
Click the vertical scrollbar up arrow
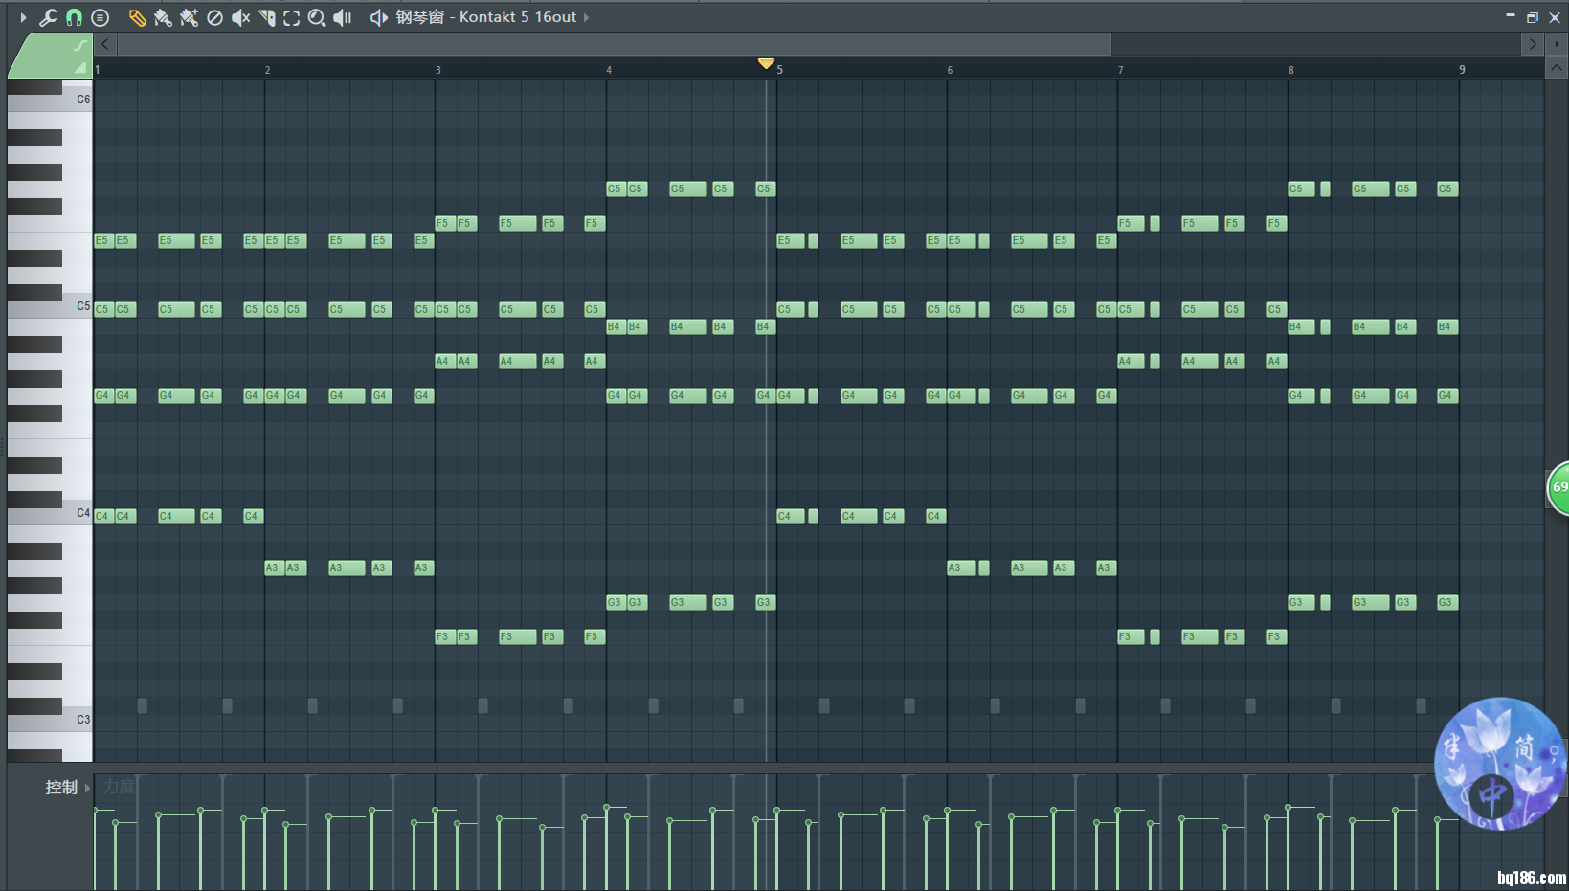click(1556, 68)
